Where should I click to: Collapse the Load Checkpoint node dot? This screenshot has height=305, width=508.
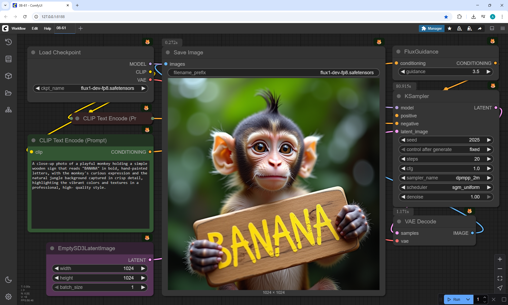click(x=33, y=52)
